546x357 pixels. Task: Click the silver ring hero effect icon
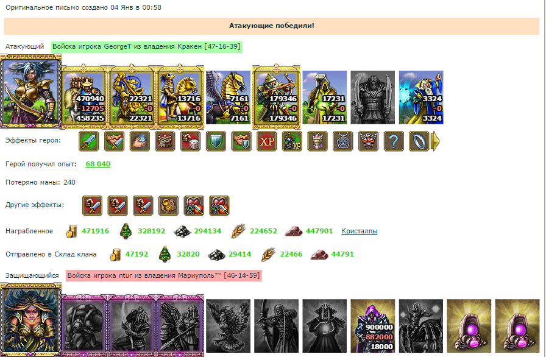pos(419,141)
